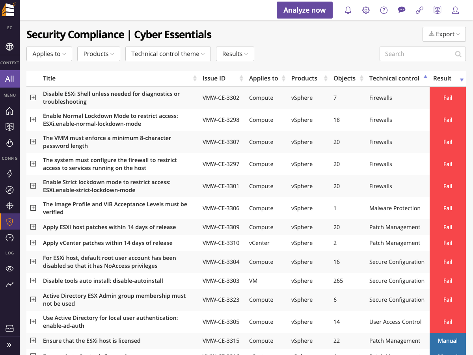Open the lightning bolt config item
The image size is (473, 355).
click(x=9, y=174)
